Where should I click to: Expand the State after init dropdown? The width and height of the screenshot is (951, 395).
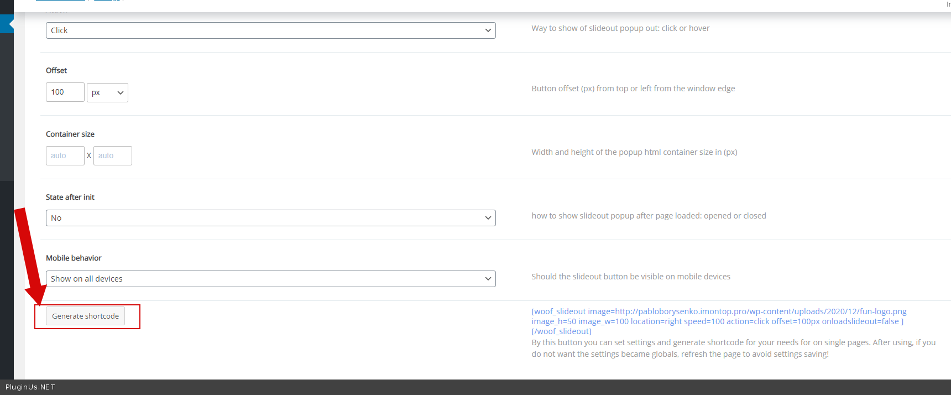270,218
